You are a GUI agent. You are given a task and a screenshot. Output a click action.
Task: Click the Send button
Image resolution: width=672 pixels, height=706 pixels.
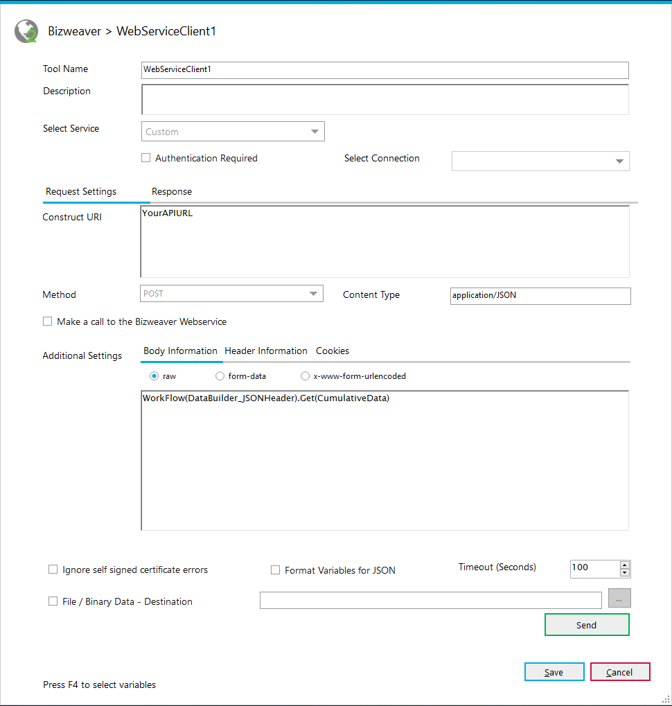coord(587,625)
